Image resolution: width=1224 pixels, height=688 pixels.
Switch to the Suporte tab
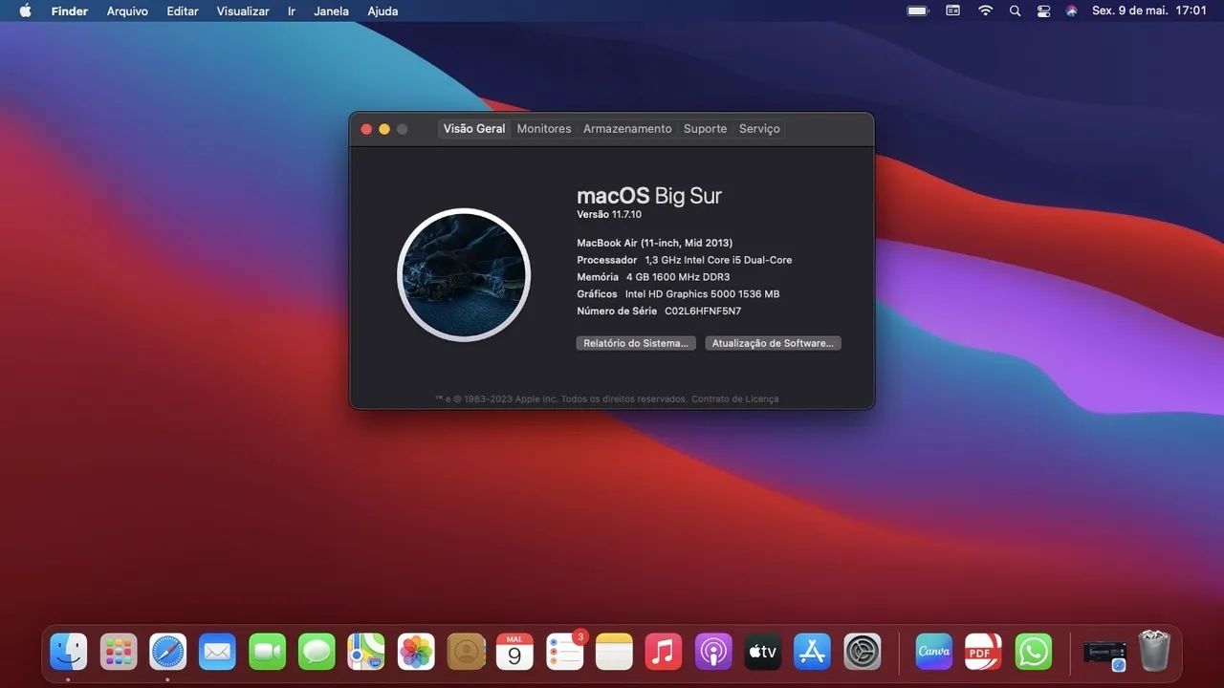coord(705,129)
